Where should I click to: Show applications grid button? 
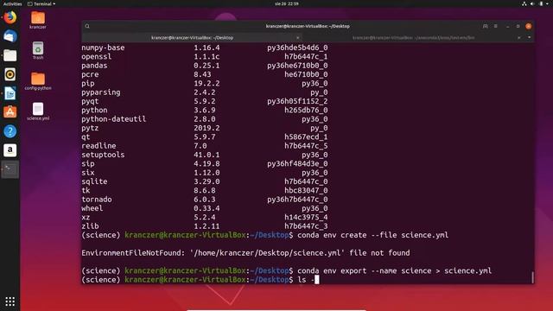pos(10,301)
